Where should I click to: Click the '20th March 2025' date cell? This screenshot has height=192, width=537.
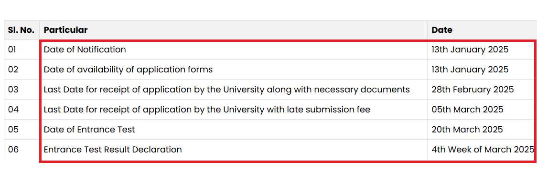[482, 130]
